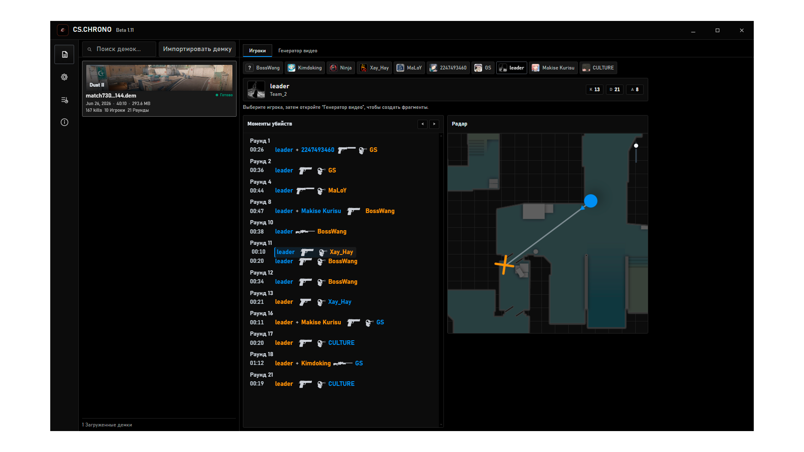The image size is (804, 452).
Task: Switch to the Генератор видео tab
Action: (x=298, y=51)
